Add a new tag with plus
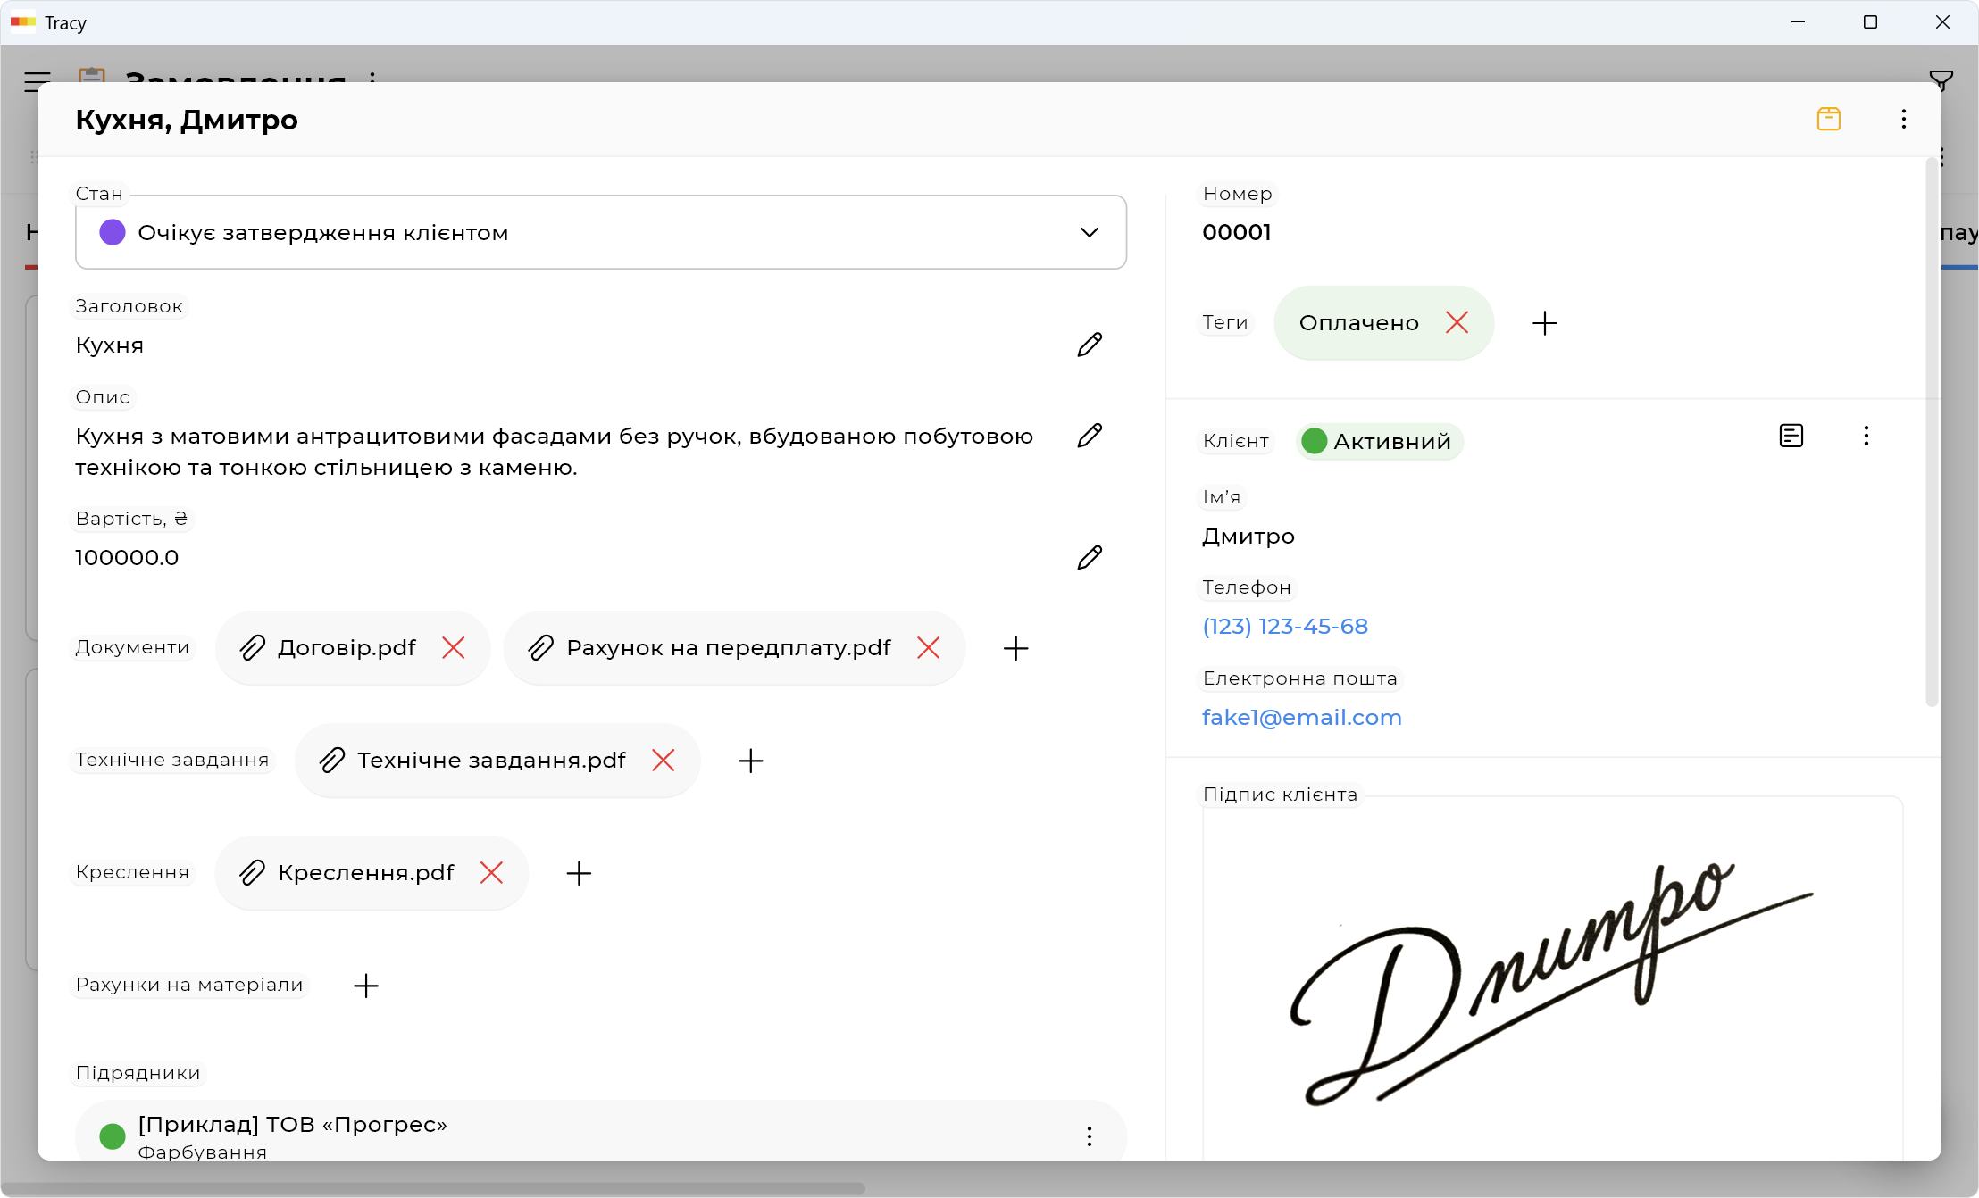The width and height of the screenshot is (1979, 1198). [1544, 323]
